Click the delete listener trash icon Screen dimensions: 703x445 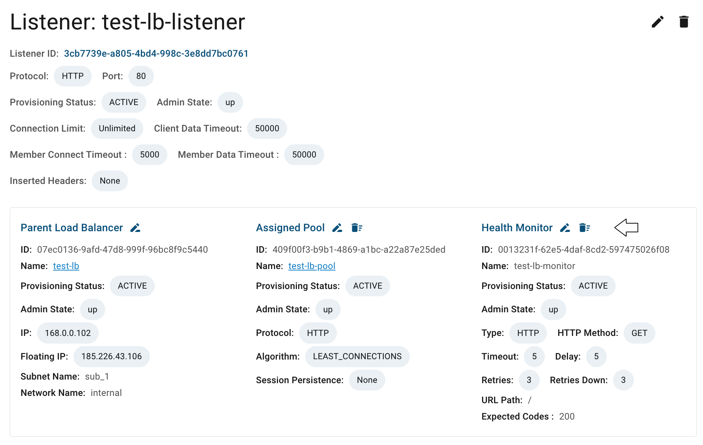tap(684, 22)
